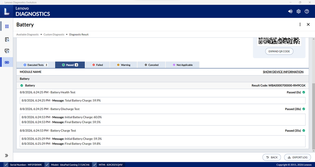This screenshot has width=315, height=167.
Task: Toggle Model checkmark in status bar
Action: pos(47,164)
